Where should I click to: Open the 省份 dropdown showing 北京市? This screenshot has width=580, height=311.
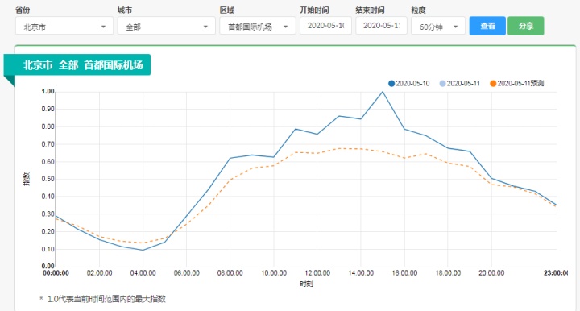64,26
